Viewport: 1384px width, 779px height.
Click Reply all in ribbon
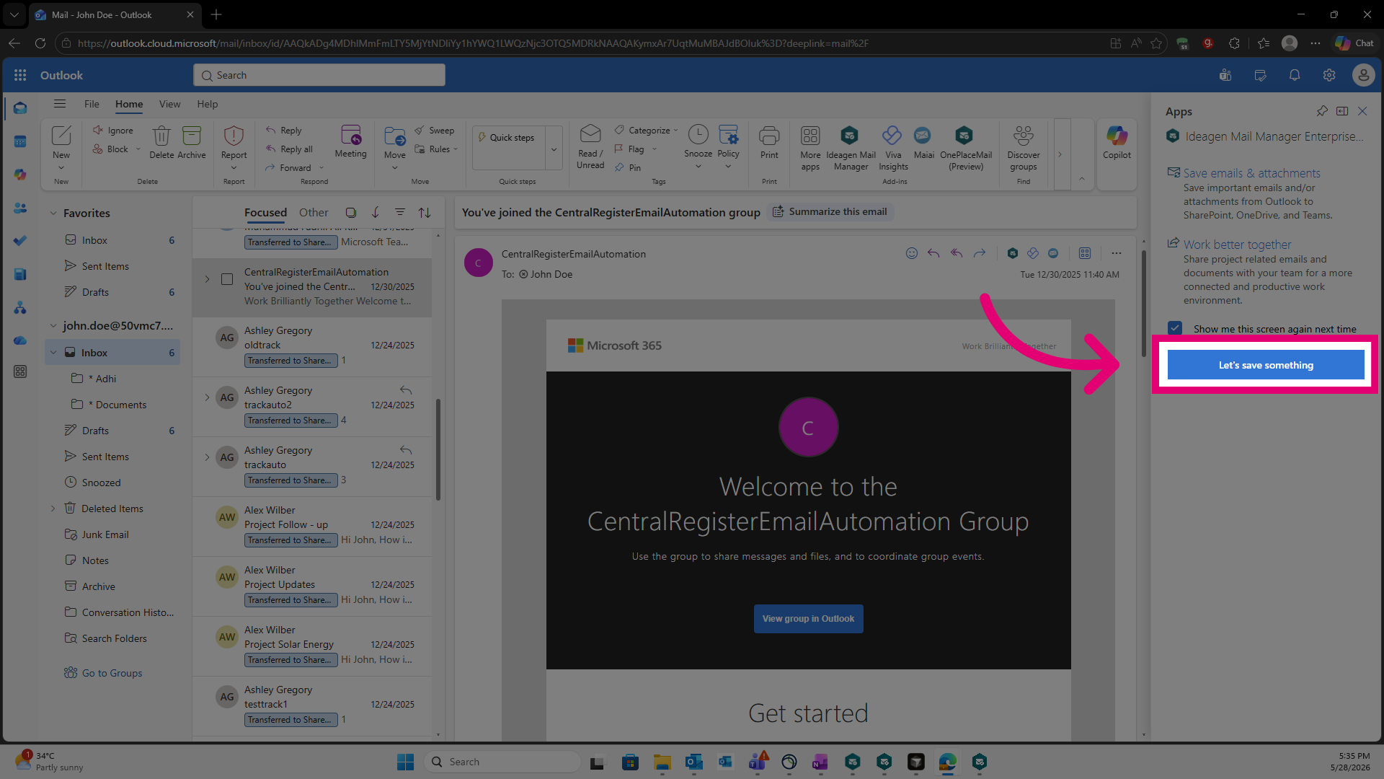click(290, 149)
